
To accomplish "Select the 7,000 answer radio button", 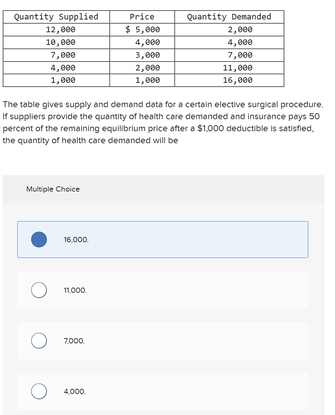I will (38, 341).
